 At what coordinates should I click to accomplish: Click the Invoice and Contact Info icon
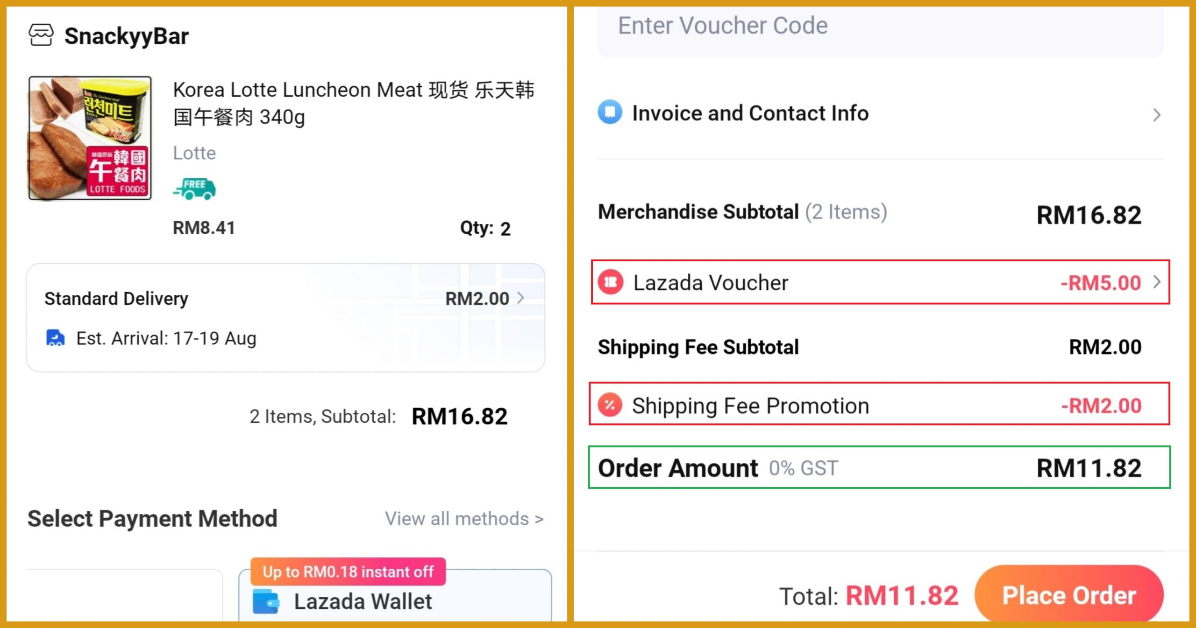click(x=610, y=112)
